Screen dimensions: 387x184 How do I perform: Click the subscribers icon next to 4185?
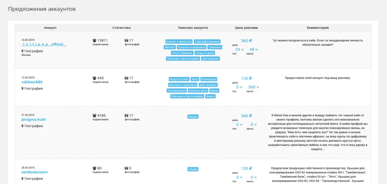94,115
